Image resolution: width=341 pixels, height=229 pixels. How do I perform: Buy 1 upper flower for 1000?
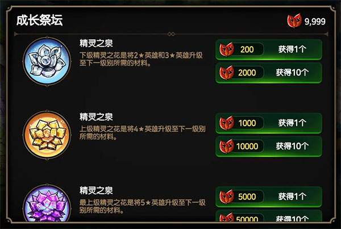(269, 123)
